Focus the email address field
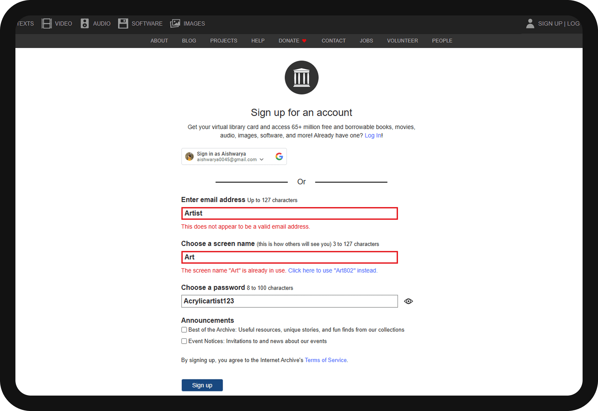Viewport: 598px width, 411px height. tap(289, 213)
